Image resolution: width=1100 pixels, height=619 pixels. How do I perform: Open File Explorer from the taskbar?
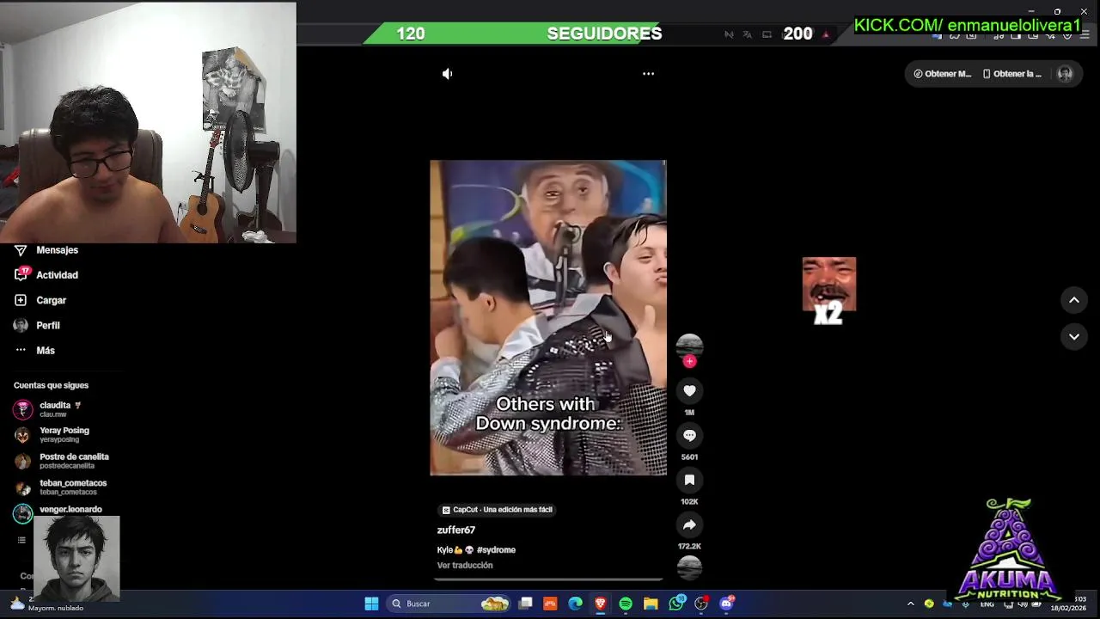coord(651,604)
